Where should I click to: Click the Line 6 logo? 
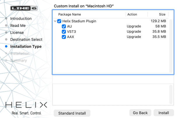pos(24,8)
